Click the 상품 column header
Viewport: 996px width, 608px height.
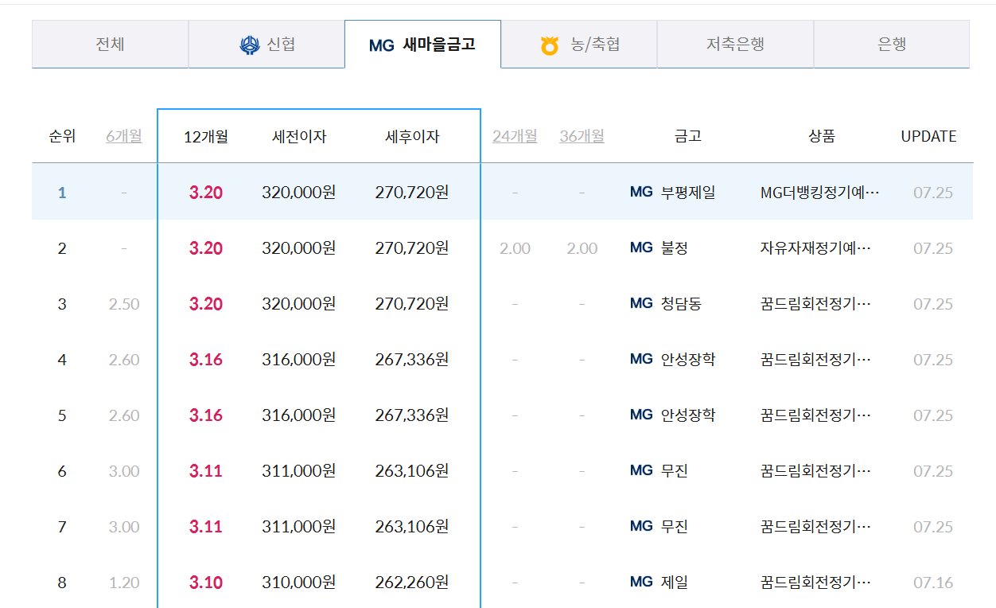tap(822, 136)
